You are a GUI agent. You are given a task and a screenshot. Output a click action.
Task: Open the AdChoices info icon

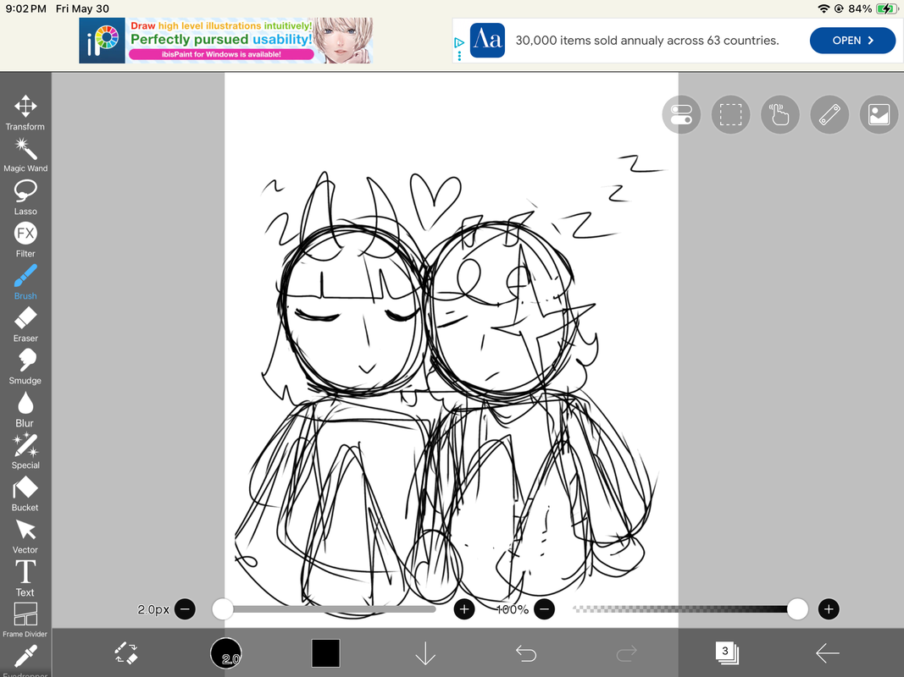click(459, 43)
